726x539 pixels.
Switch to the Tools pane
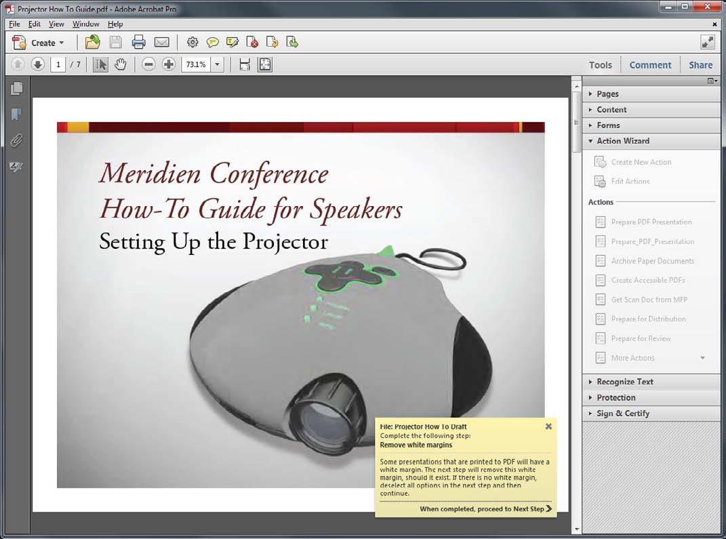(x=600, y=65)
